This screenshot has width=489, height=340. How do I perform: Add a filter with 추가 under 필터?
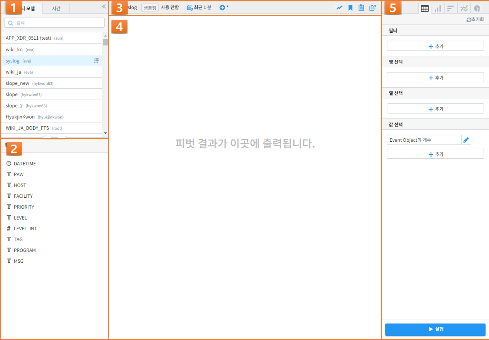[435, 46]
